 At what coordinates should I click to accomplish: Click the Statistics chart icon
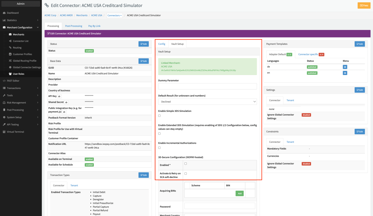[4, 20]
